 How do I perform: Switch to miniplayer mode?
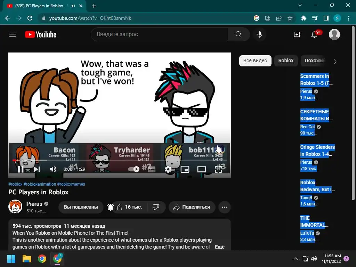[185, 169]
